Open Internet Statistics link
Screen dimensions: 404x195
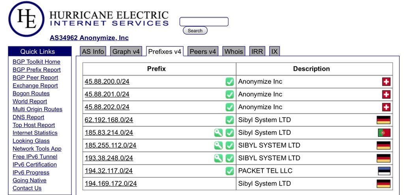tap(35, 133)
